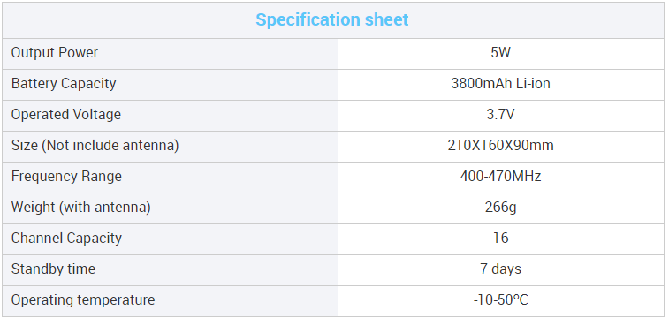This screenshot has height=318, width=669.
Task: Select the Battery Capacity label
Action: (x=64, y=84)
